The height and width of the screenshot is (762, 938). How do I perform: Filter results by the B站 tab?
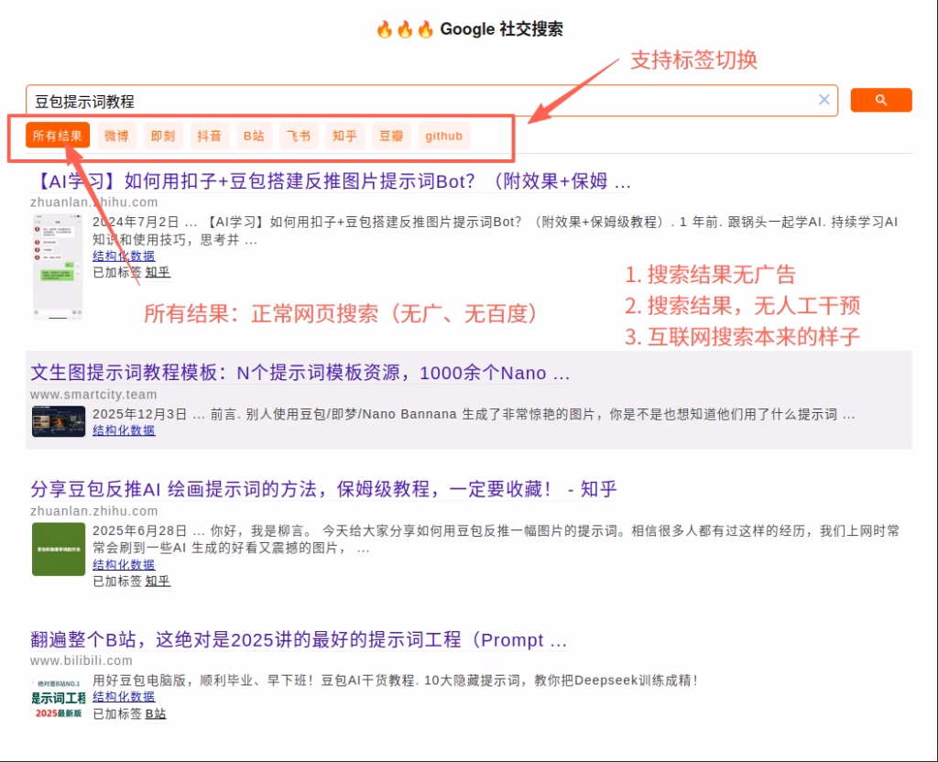254,136
